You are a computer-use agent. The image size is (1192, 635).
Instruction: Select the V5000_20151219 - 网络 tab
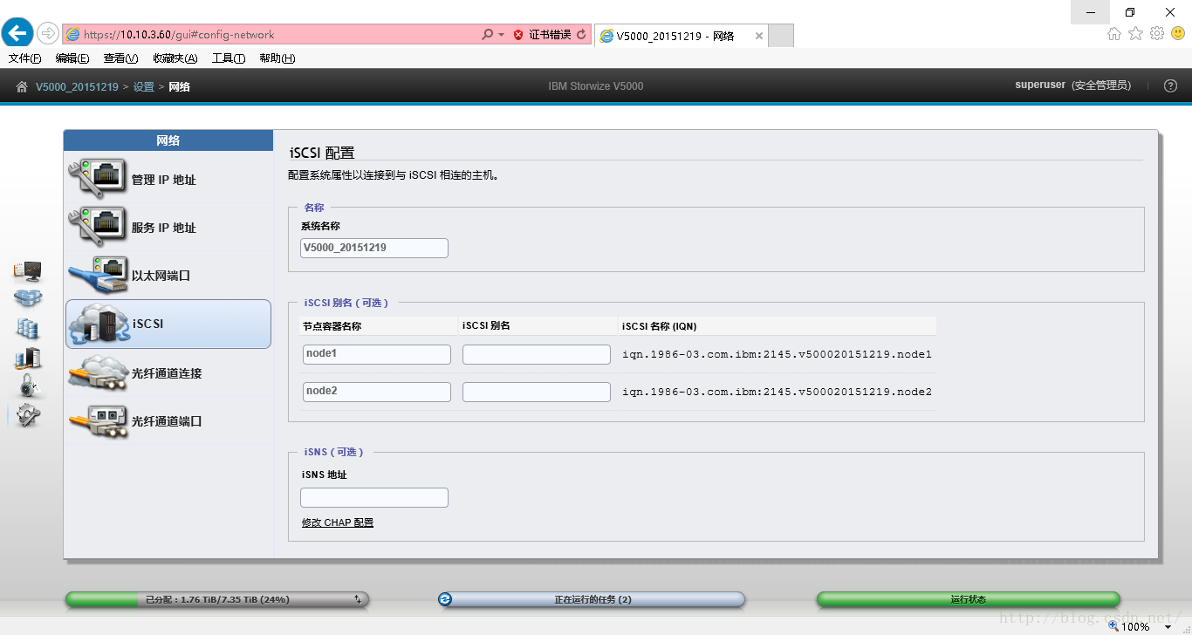[675, 36]
